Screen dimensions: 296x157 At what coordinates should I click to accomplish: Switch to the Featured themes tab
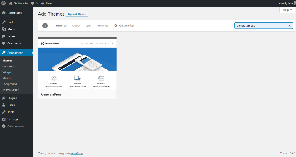point(61,25)
